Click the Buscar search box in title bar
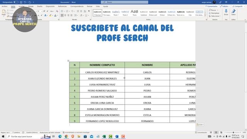 [x=124, y=2]
